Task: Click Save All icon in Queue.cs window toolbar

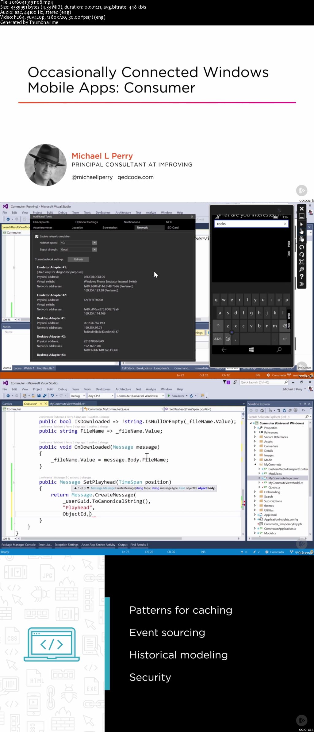Action: [44, 396]
